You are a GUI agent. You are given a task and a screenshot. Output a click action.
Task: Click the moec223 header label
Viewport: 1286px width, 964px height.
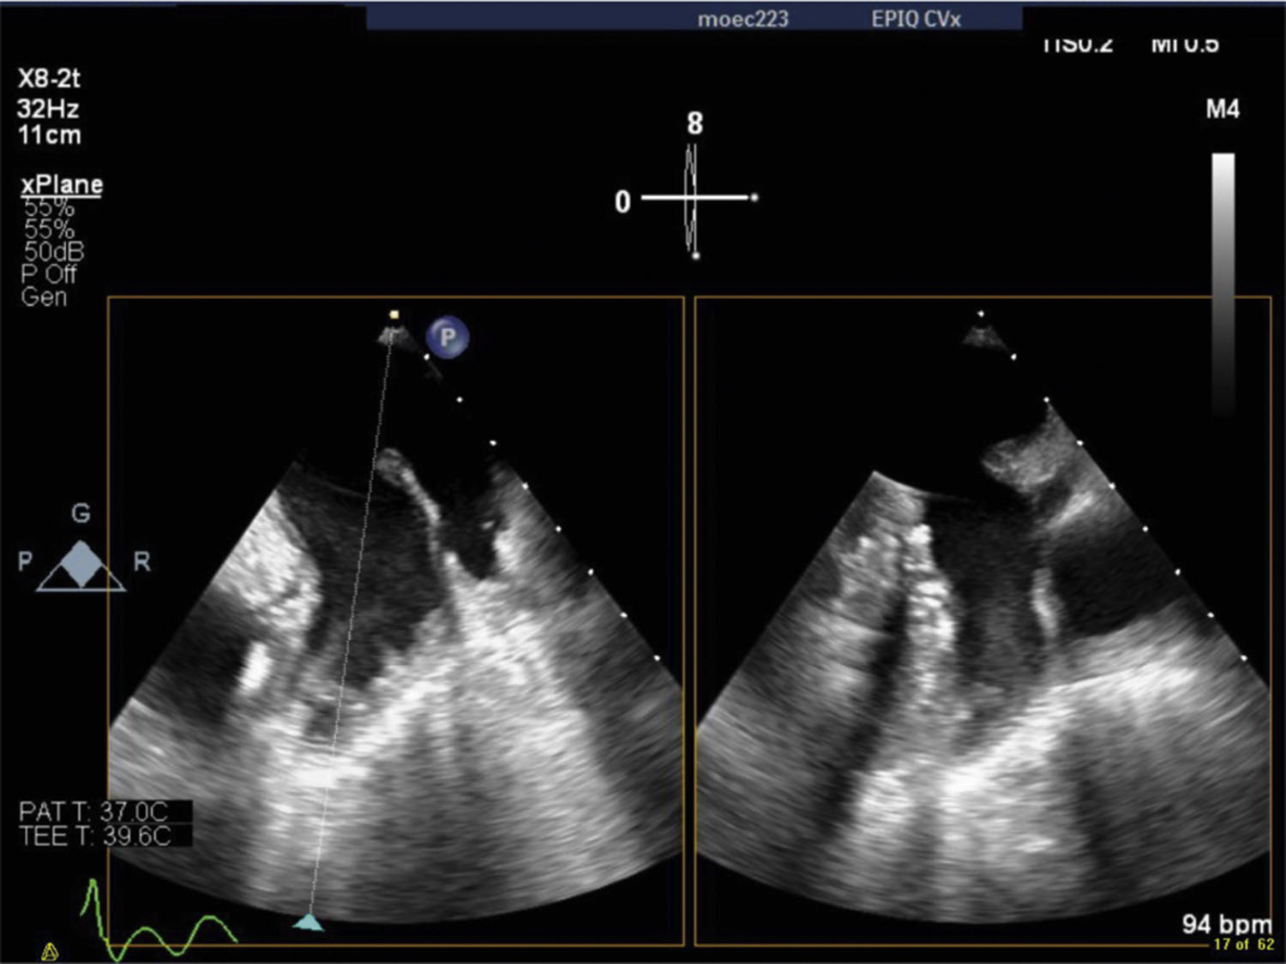tap(742, 19)
